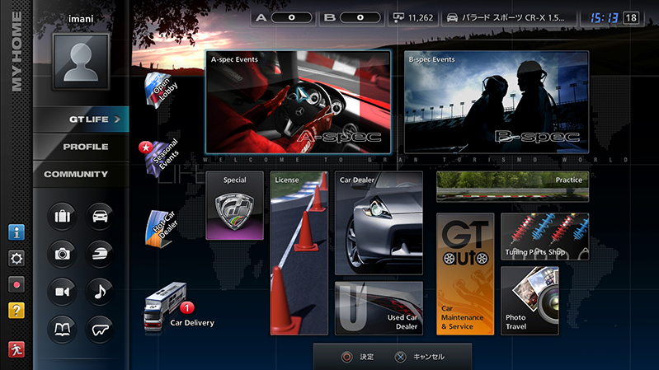Viewport: 659px width, 370px height.
Task: Open the Car Delivery truck
Action: tap(165, 307)
